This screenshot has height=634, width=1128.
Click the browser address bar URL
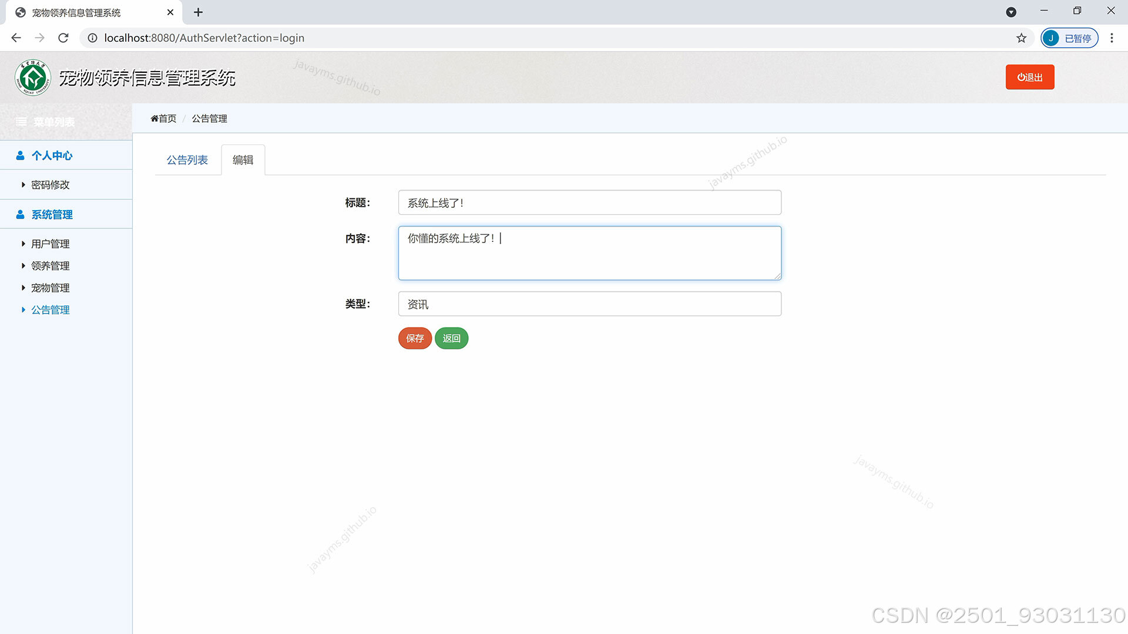204,38
